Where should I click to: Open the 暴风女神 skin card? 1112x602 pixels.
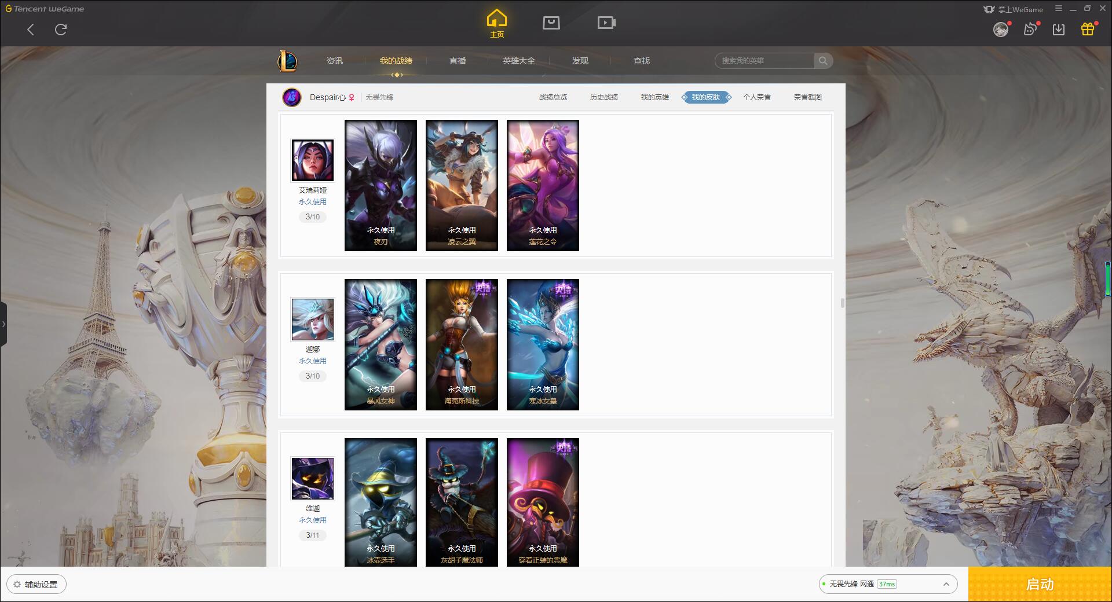[x=381, y=344]
